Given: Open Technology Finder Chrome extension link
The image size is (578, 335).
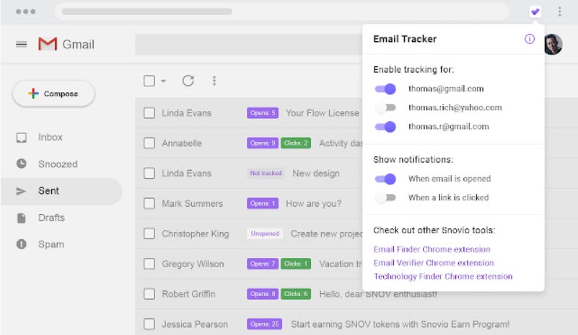Looking at the screenshot, I should click(x=443, y=277).
